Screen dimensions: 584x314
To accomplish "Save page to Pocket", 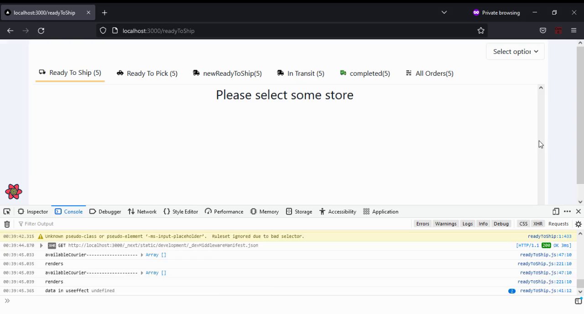I will pyautogui.click(x=543, y=31).
